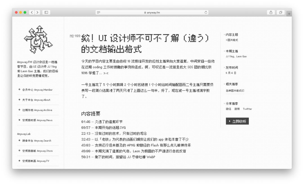Click the Safari forward arrow button
The width and height of the screenshot is (304, 185).
pos(37,12)
